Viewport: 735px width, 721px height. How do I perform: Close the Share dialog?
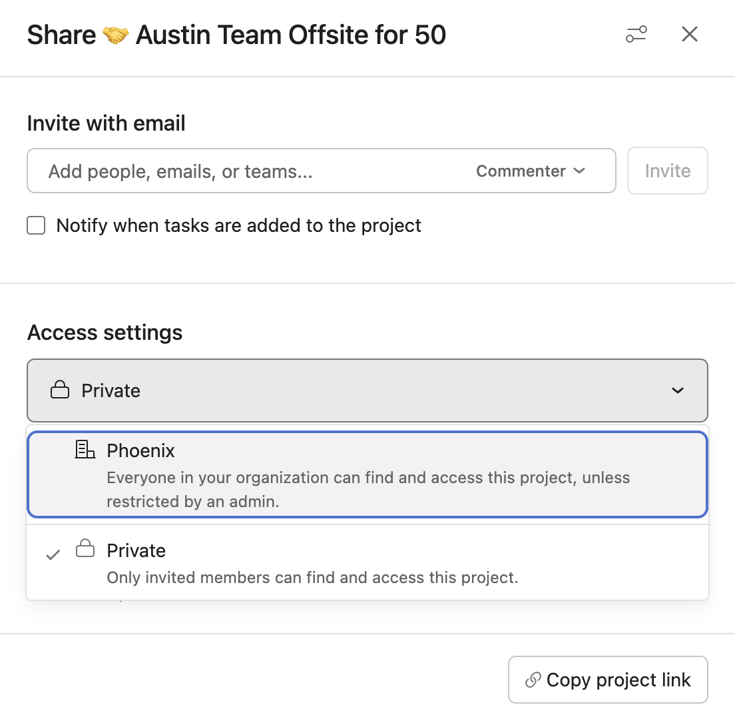(x=690, y=34)
